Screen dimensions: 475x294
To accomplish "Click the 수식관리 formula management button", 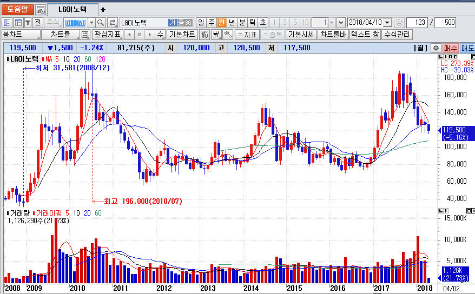I will pyautogui.click(x=397, y=35).
